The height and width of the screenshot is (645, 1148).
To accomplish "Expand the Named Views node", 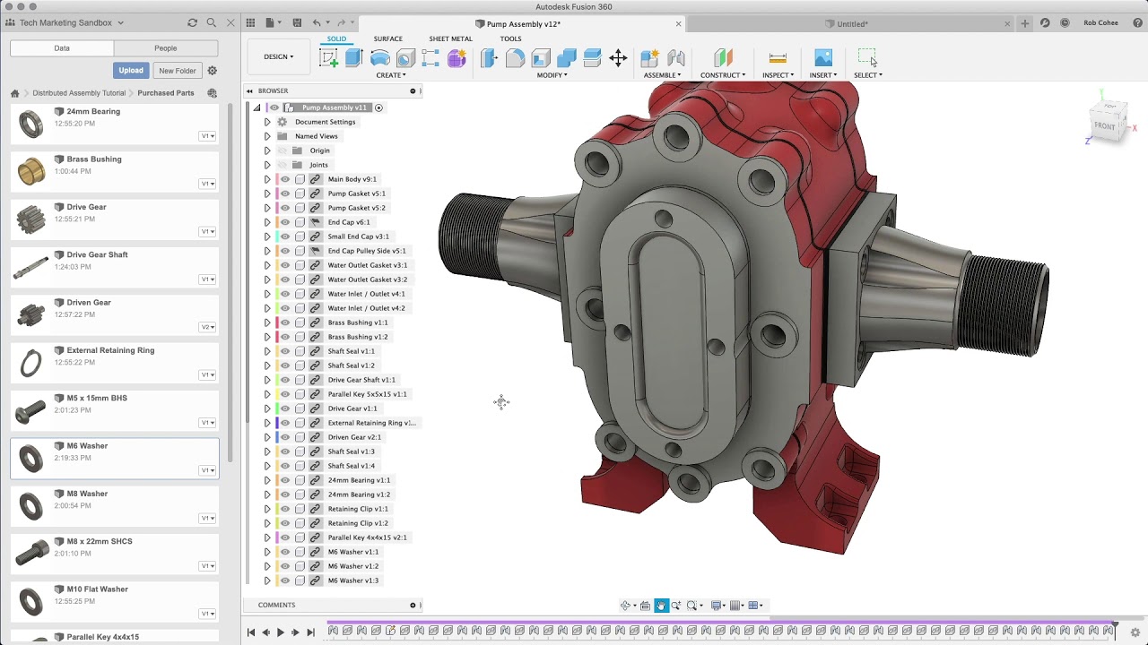I will click(x=266, y=136).
